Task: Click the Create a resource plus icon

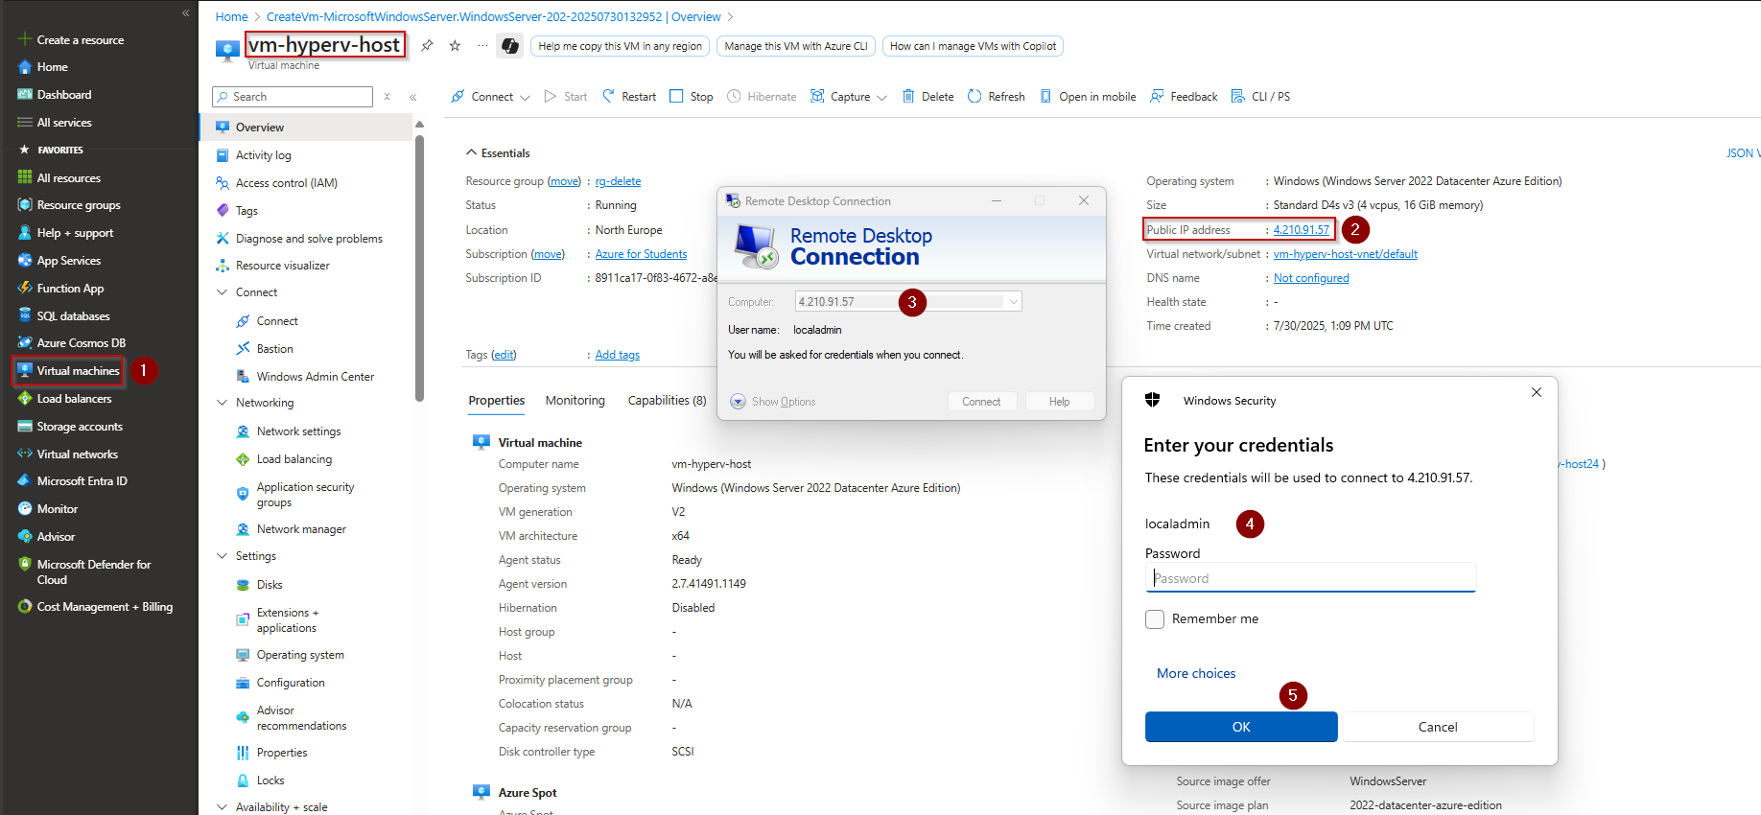Action: click(25, 39)
